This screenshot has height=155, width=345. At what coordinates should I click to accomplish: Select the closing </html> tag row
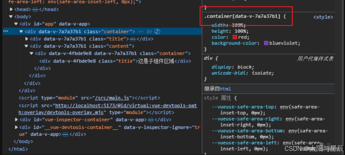pyautogui.click(x=18, y=149)
